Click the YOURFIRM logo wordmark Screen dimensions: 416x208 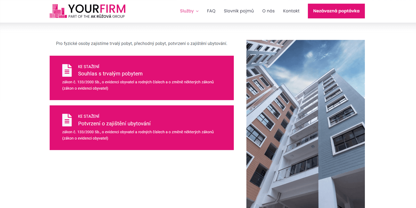97,9
